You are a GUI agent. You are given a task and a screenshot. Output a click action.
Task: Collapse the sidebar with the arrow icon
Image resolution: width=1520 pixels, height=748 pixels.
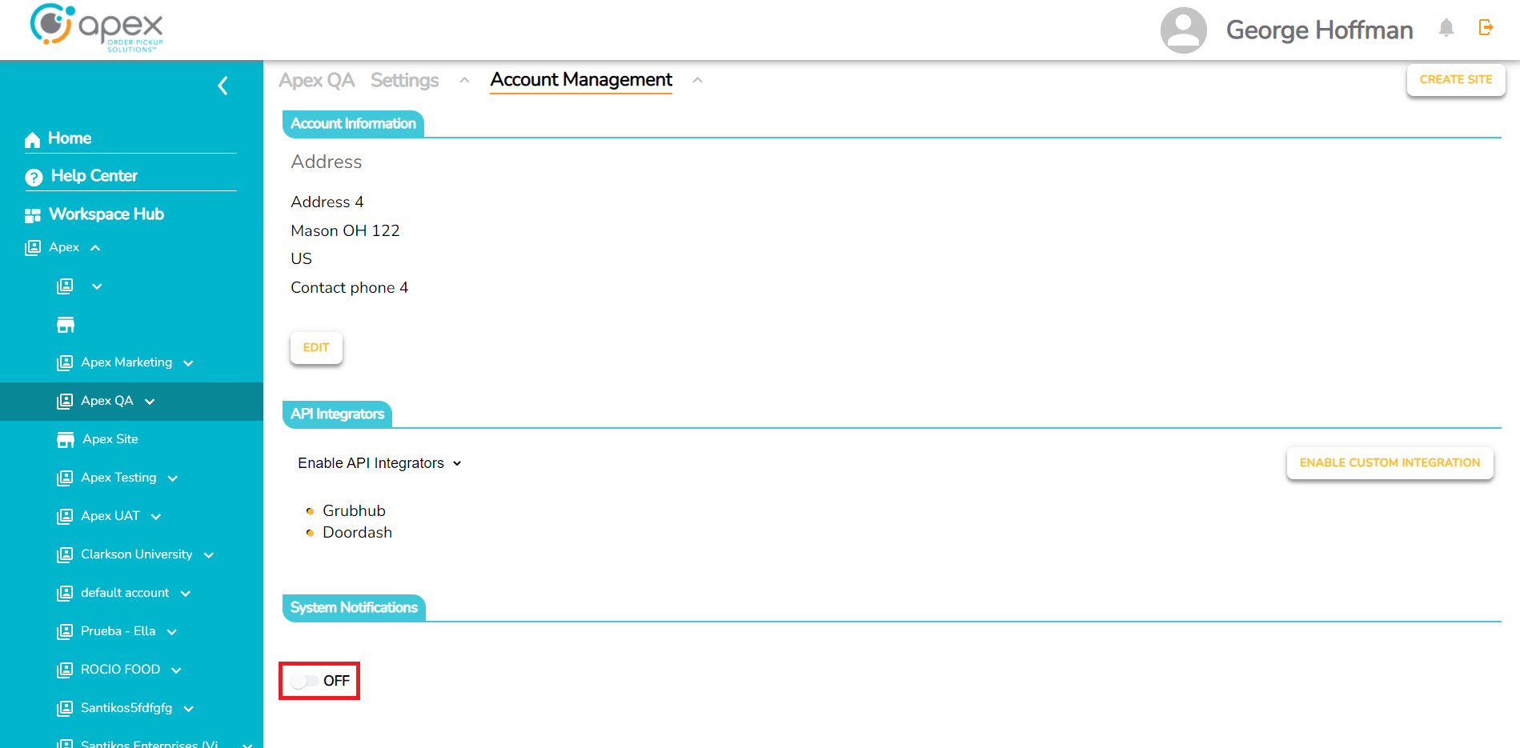(223, 86)
